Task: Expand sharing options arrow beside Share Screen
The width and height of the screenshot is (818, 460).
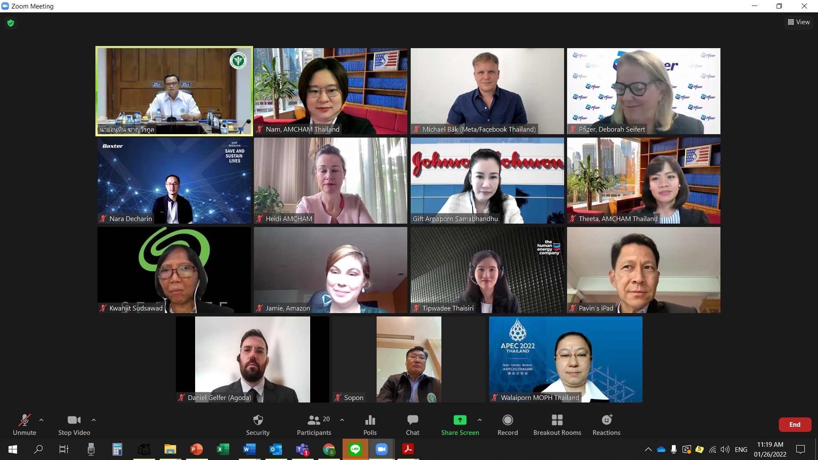Action: (480, 420)
